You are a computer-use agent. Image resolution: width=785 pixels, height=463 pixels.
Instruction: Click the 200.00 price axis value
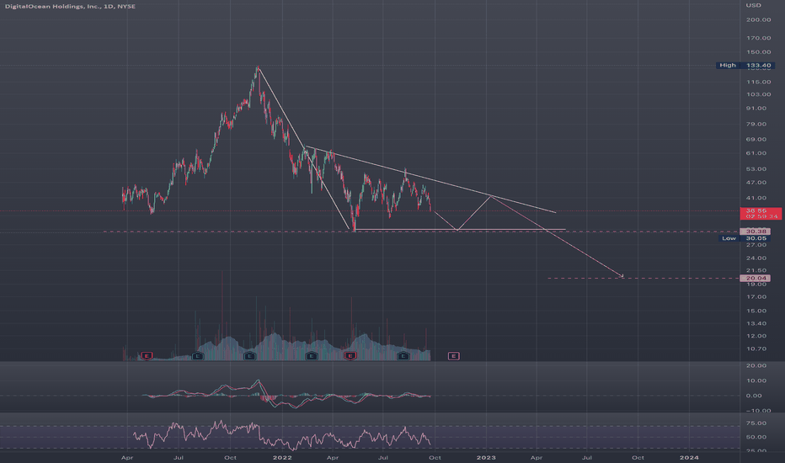(x=758, y=19)
